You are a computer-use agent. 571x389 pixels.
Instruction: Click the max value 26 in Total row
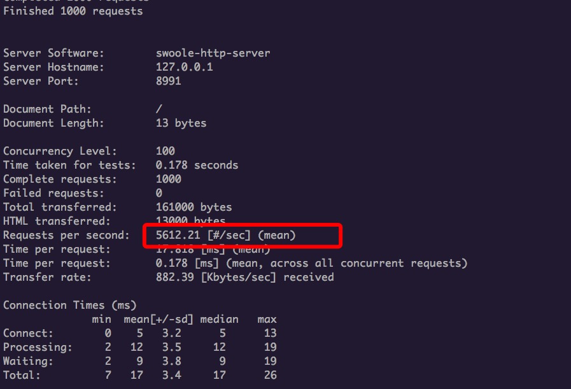tap(270, 376)
